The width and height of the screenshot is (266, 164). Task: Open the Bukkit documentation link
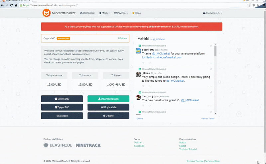tap(183, 143)
